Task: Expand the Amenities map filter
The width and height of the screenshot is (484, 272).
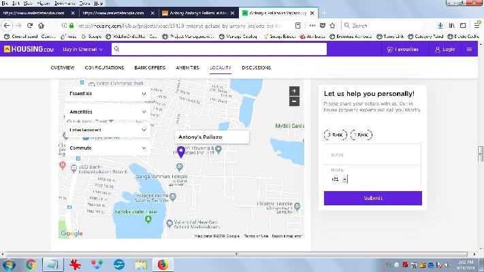Action: pos(108,112)
